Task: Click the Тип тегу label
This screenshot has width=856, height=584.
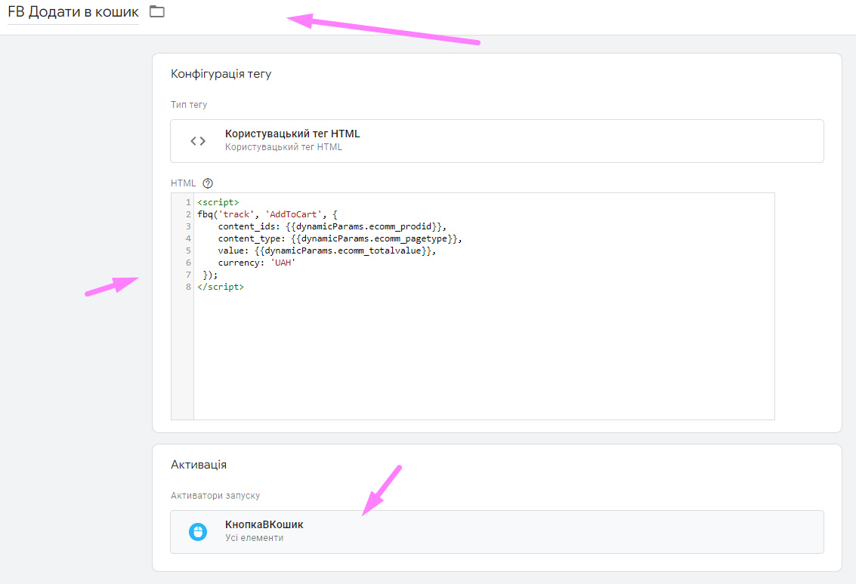Action: [x=189, y=105]
